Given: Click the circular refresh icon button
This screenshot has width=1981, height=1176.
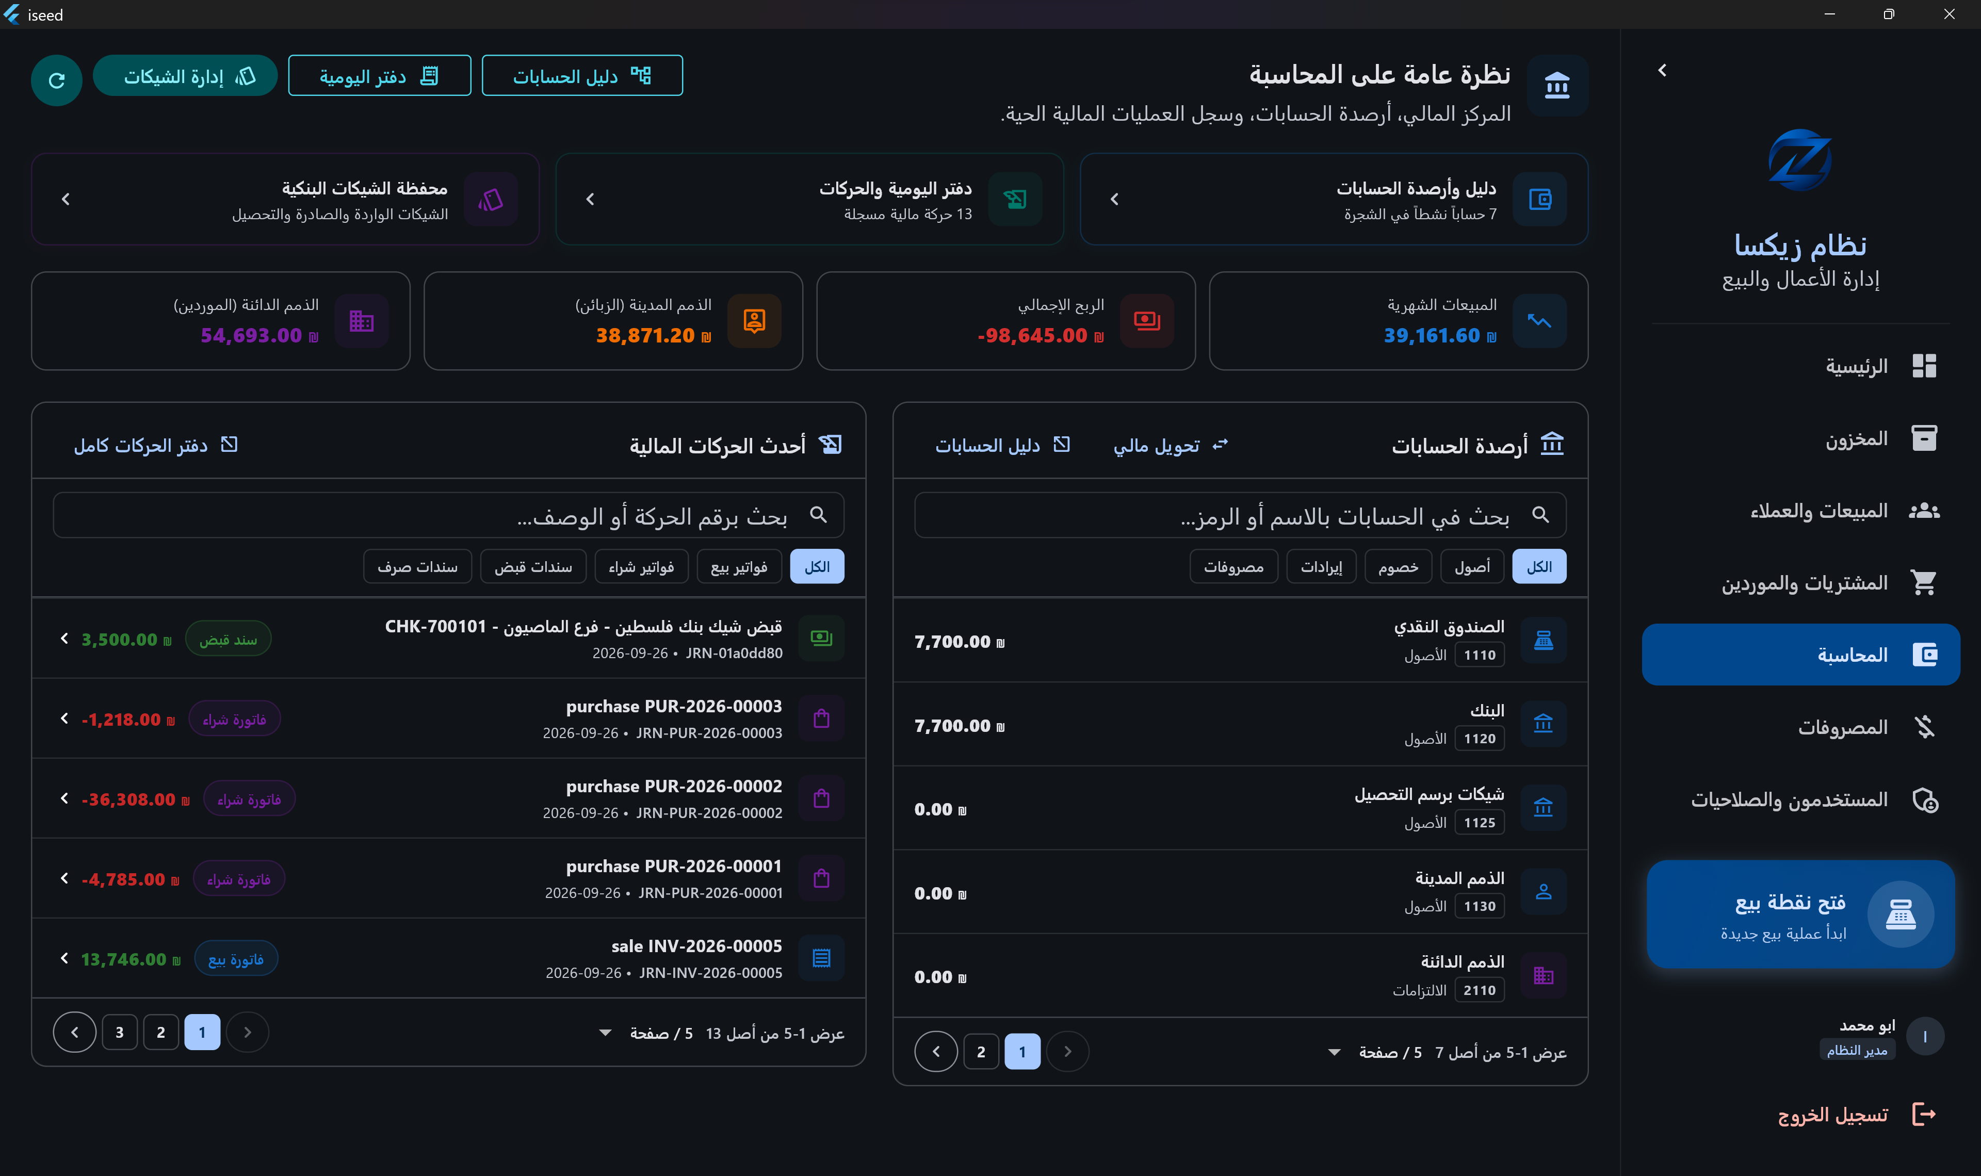Looking at the screenshot, I should coord(56,80).
